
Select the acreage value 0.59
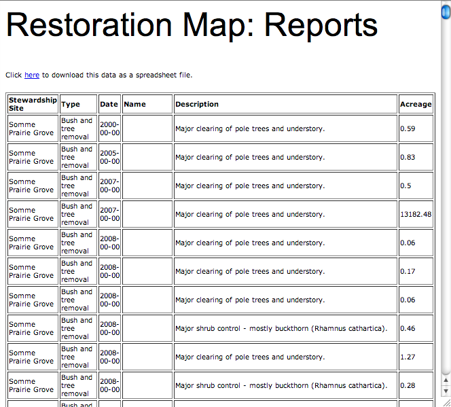pos(408,128)
